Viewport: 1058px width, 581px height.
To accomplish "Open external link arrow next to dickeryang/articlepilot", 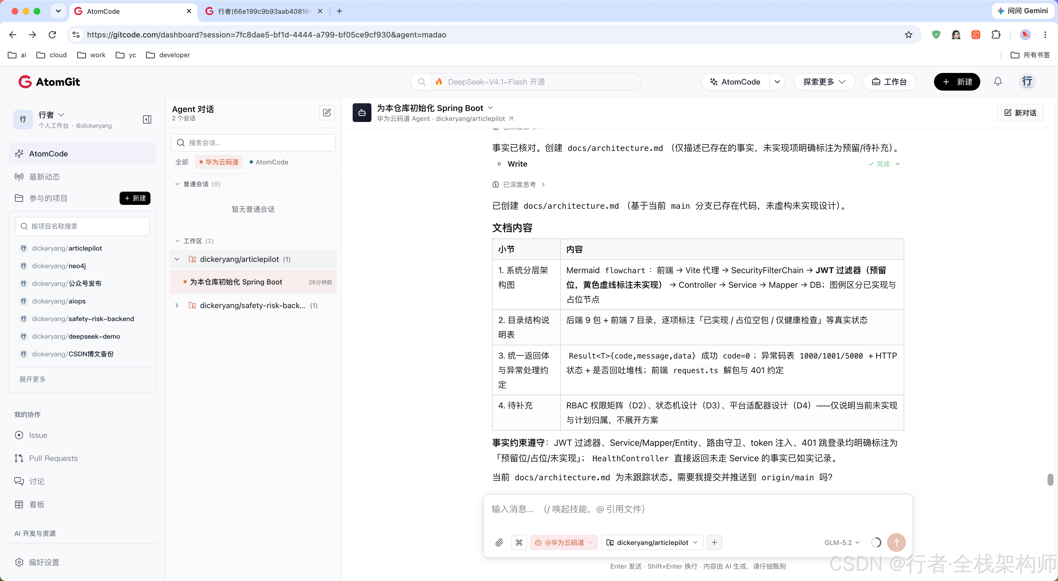I will pos(511,119).
